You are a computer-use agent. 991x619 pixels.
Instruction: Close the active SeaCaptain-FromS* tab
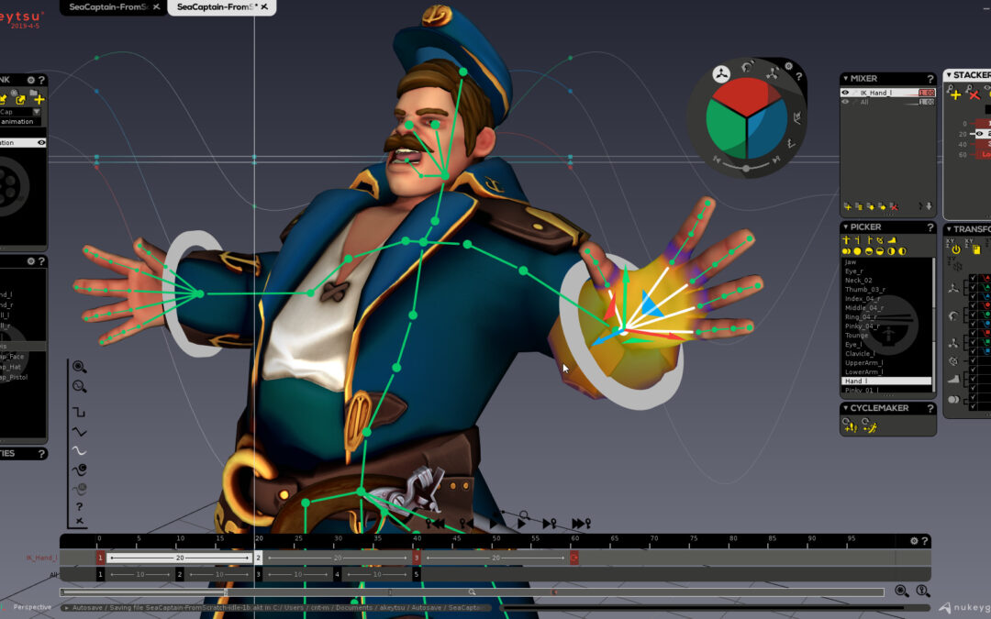[264, 7]
